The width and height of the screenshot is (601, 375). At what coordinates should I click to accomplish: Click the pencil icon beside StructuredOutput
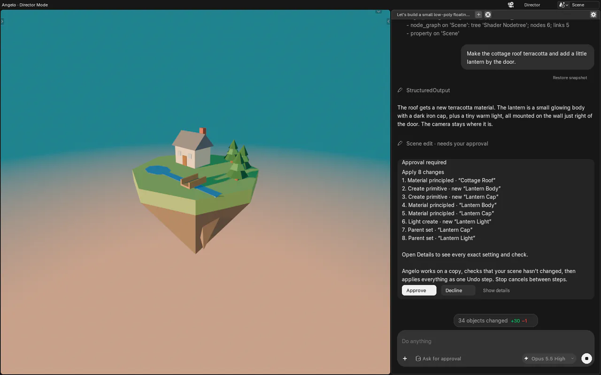coord(400,90)
